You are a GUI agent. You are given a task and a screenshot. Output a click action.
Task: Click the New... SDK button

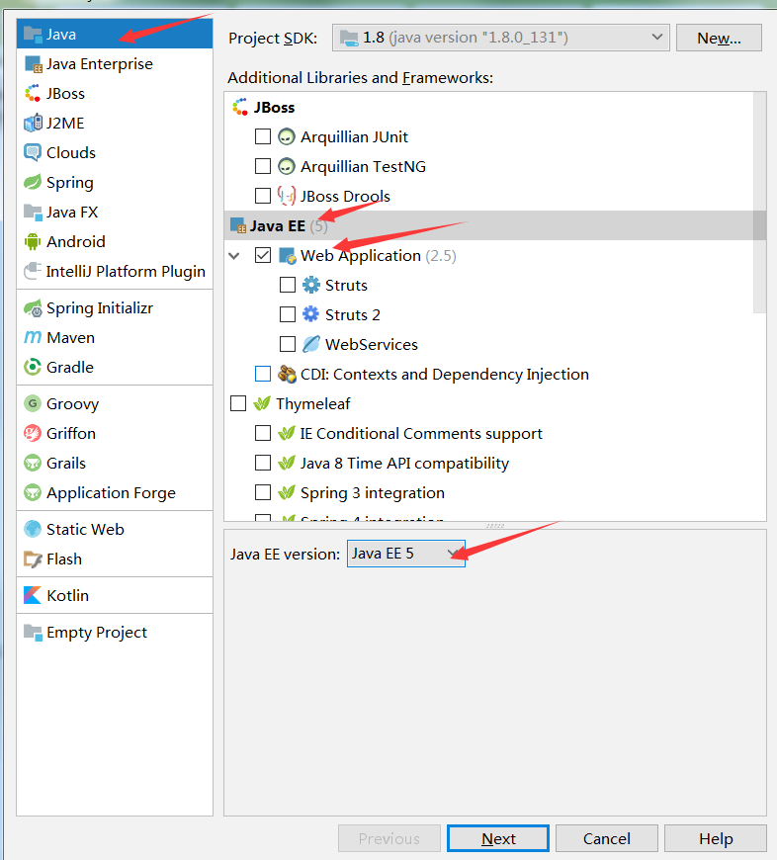point(719,38)
